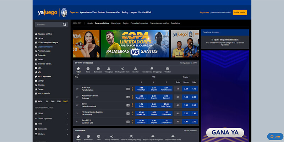Open stats icon for FK Dukla Banská Bystrica
Image resolution: width=284 pixels, height=142 pixels.
(x=128, y=113)
